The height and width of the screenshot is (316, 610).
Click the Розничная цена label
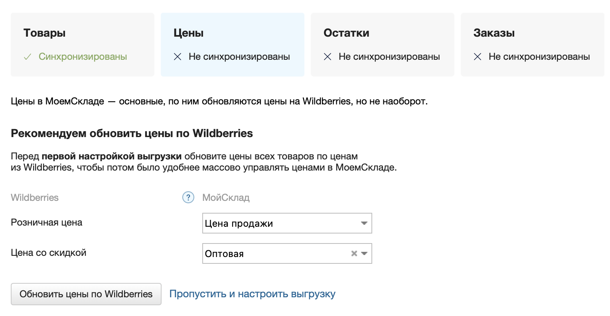click(47, 222)
